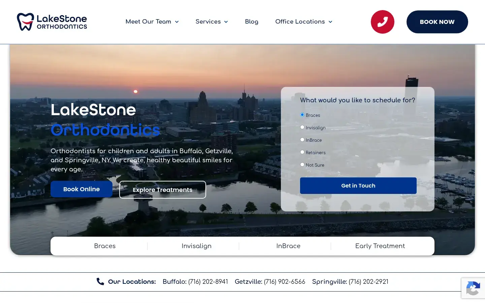Click the BOOK NOW button
The image size is (485, 303).
click(x=437, y=22)
